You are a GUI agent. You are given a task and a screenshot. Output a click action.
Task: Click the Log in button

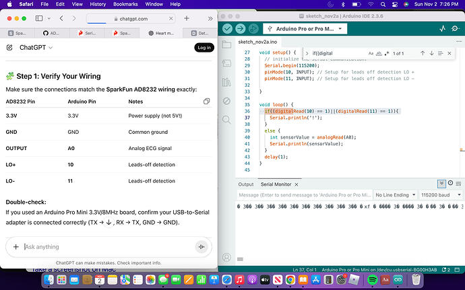pyautogui.click(x=204, y=47)
